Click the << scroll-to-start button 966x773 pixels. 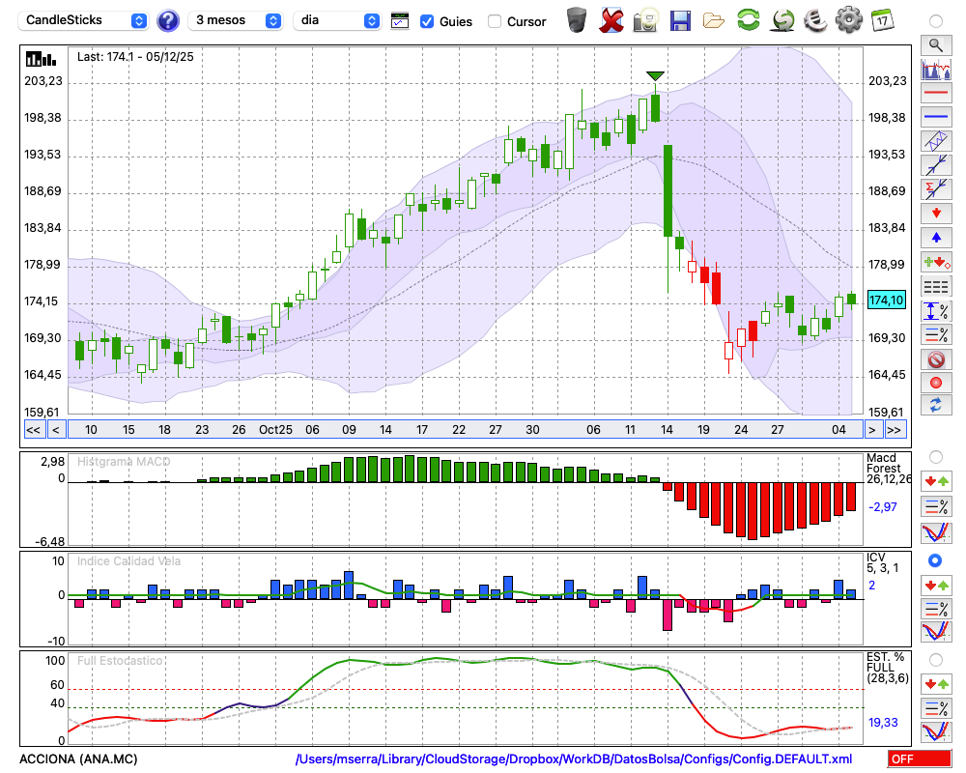point(33,430)
